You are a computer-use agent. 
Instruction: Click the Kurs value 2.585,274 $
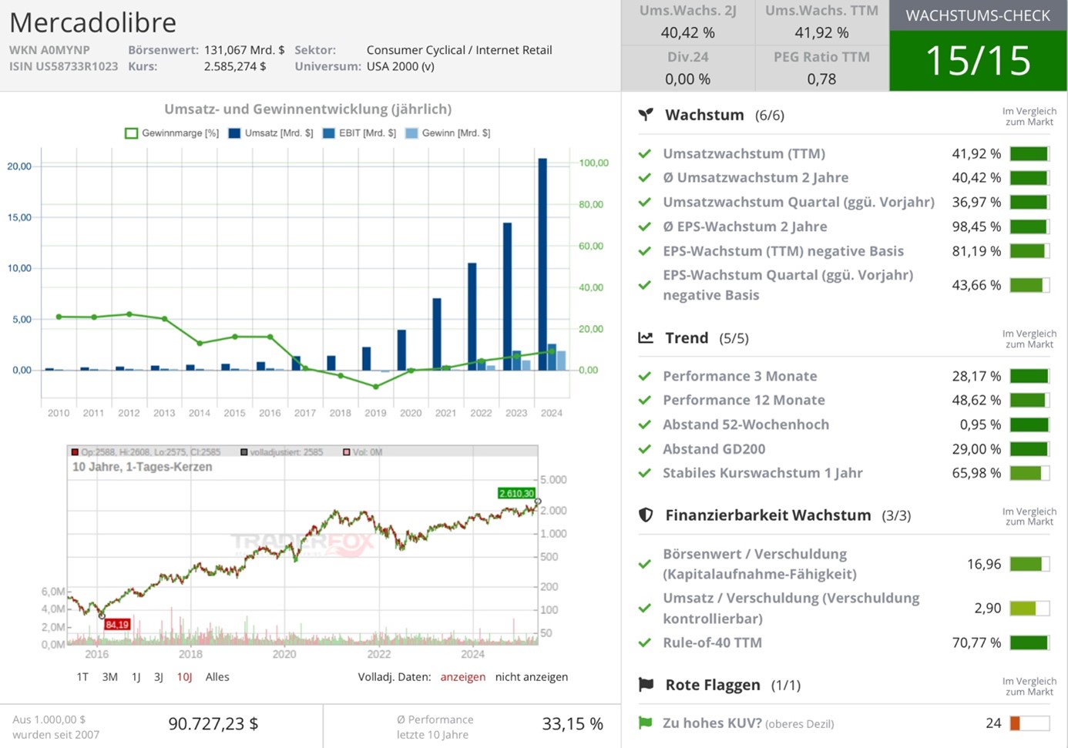[x=235, y=66]
